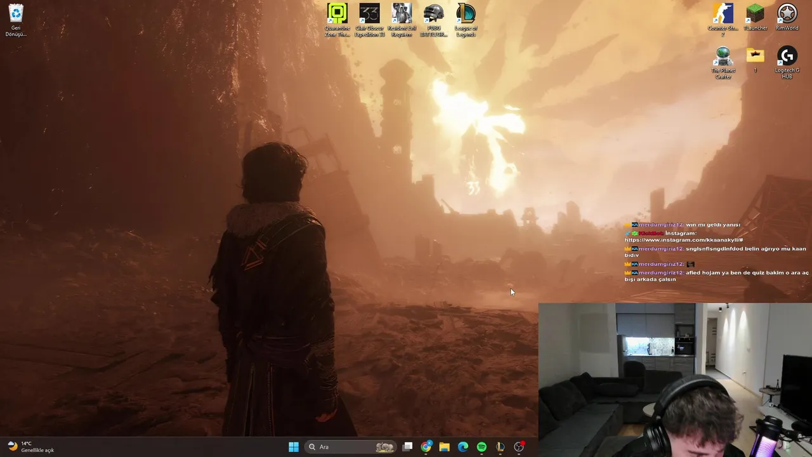Select the TLauncher desktop shortcut

click(755, 18)
